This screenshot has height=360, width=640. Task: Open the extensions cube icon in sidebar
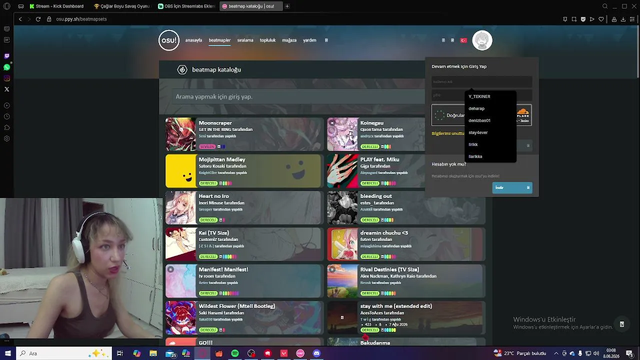(x=6, y=127)
